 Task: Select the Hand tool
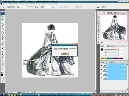[2, 67]
